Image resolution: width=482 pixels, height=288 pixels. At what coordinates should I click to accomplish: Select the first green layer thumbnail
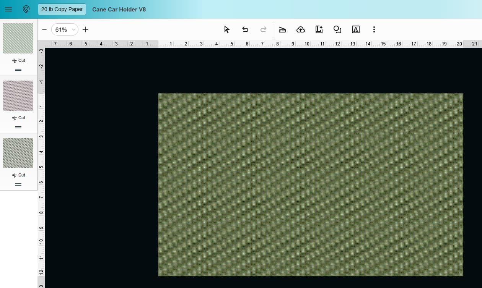tap(18, 38)
